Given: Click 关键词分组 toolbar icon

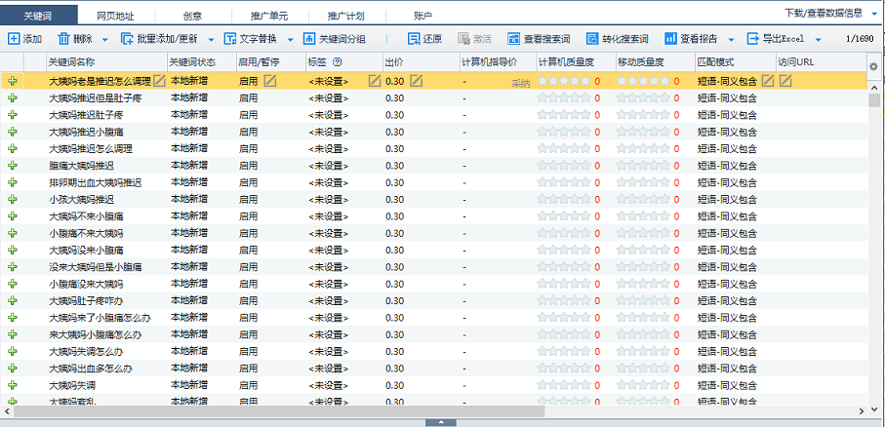Looking at the screenshot, I should tap(309, 39).
